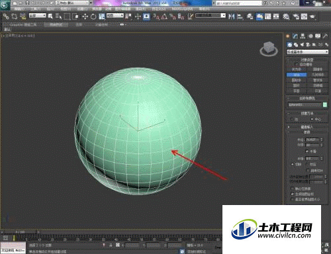
Task: Select the Rotate tool in the toolbar
Action: click(x=93, y=17)
